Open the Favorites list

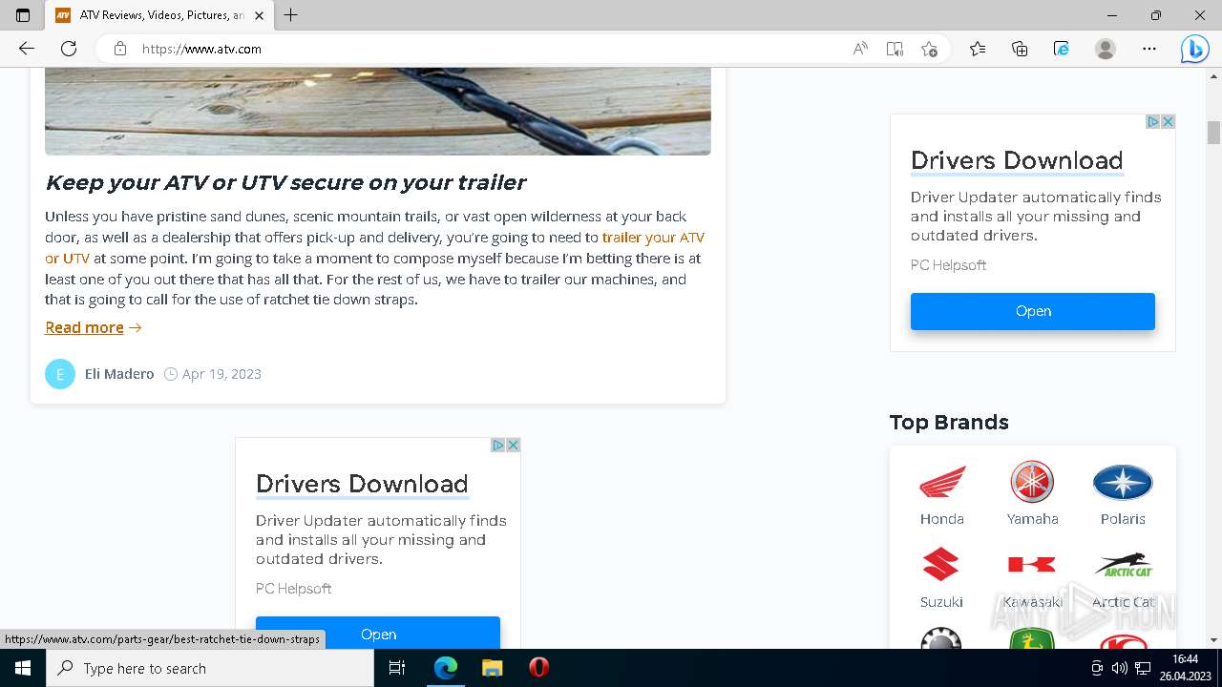click(978, 49)
